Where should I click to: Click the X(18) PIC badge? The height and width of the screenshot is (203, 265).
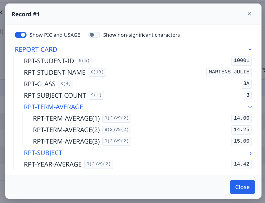[97, 72]
